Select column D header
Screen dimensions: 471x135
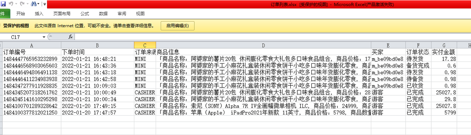tap(264, 45)
